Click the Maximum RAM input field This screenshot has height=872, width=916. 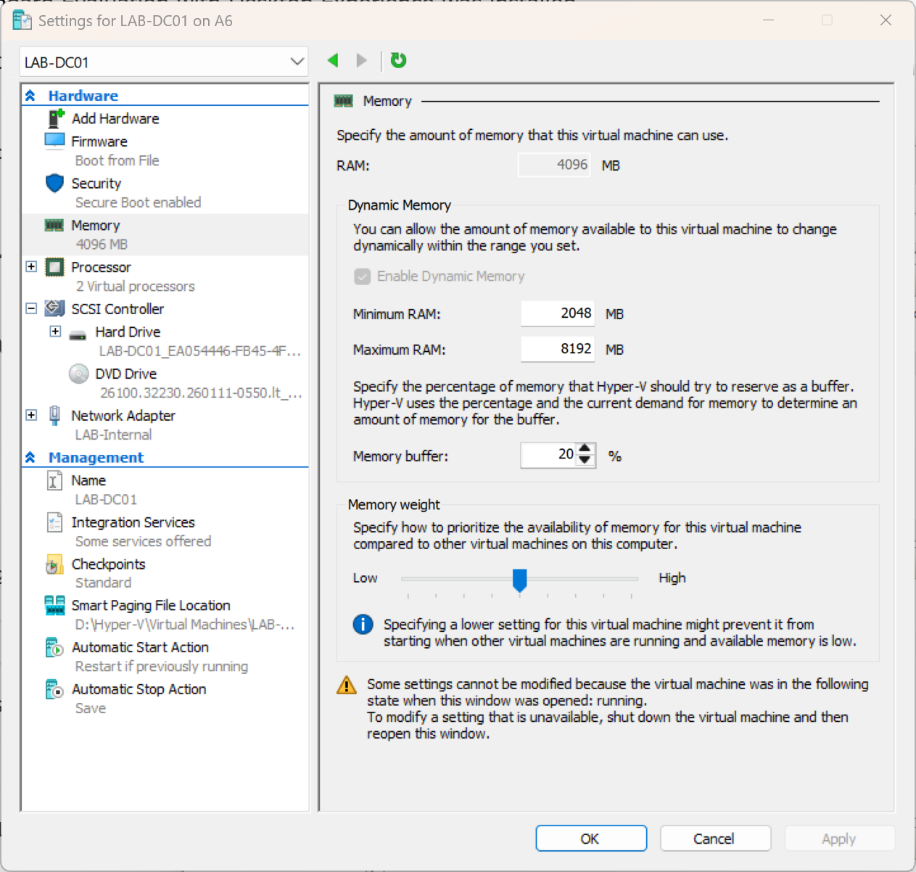[x=558, y=349]
